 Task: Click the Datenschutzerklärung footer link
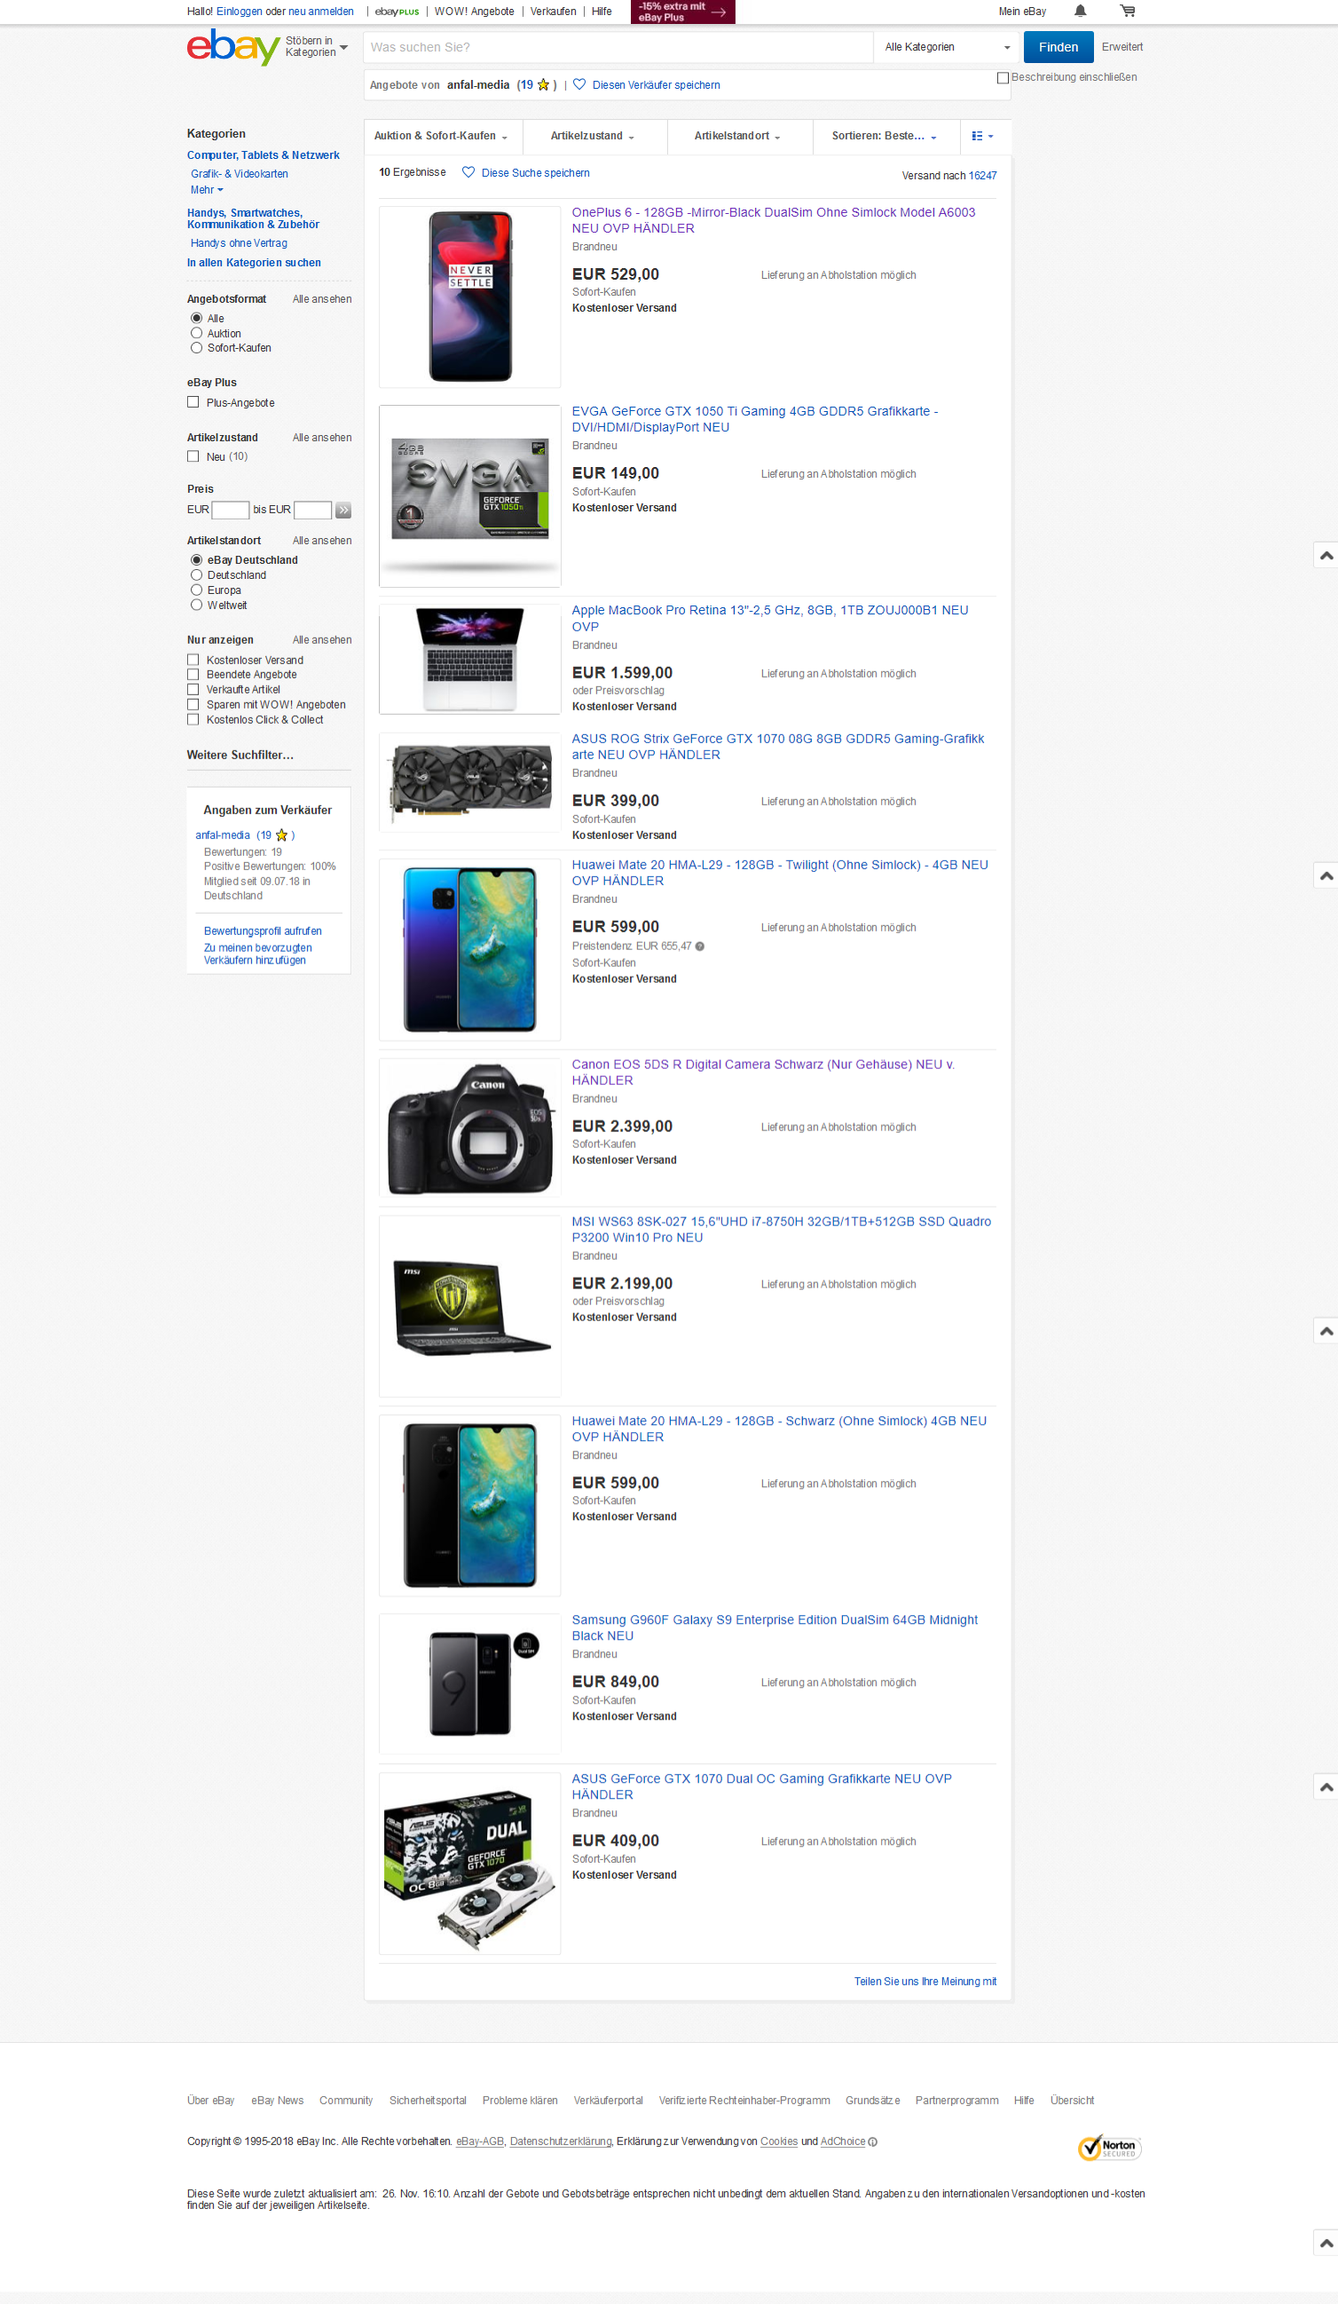click(x=560, y=2142)
